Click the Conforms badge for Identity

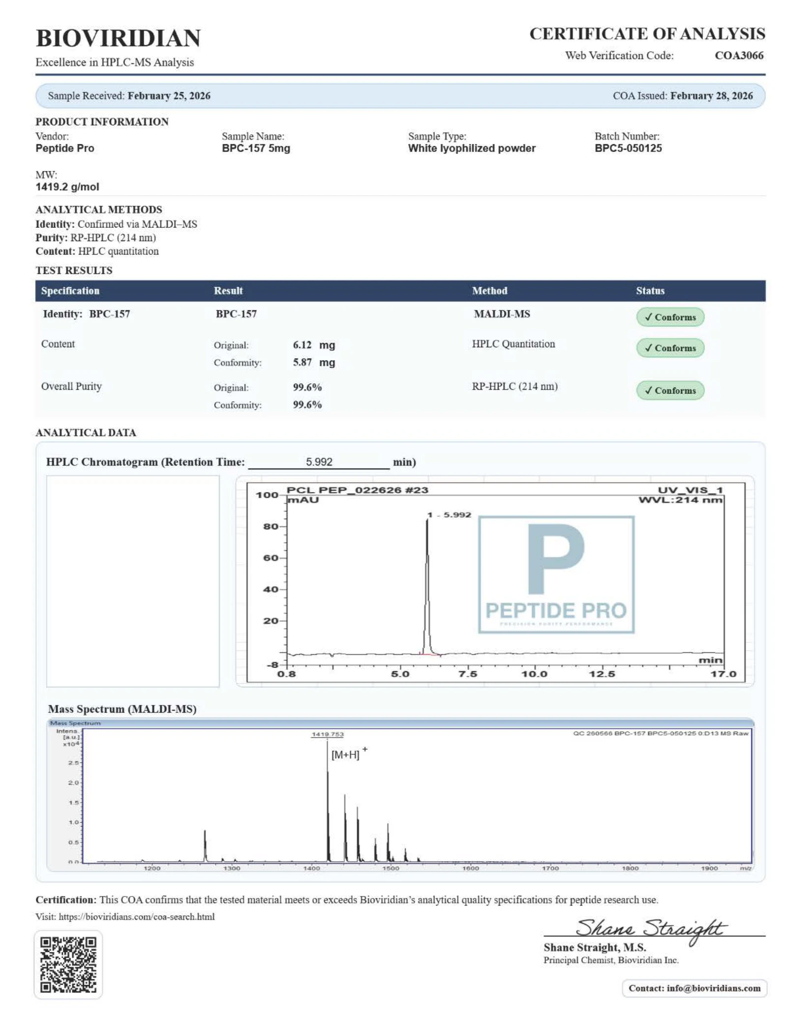[670, 317]
